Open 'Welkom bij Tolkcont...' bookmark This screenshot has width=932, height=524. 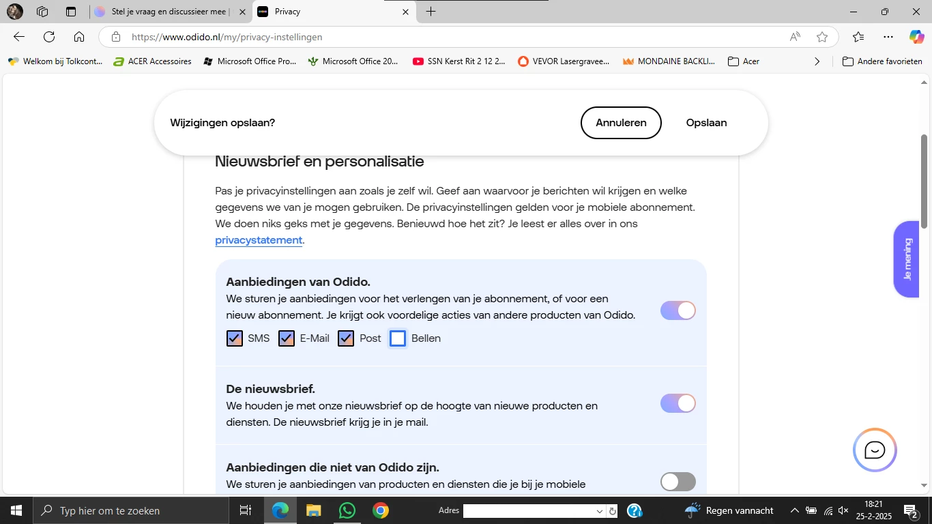55,61
